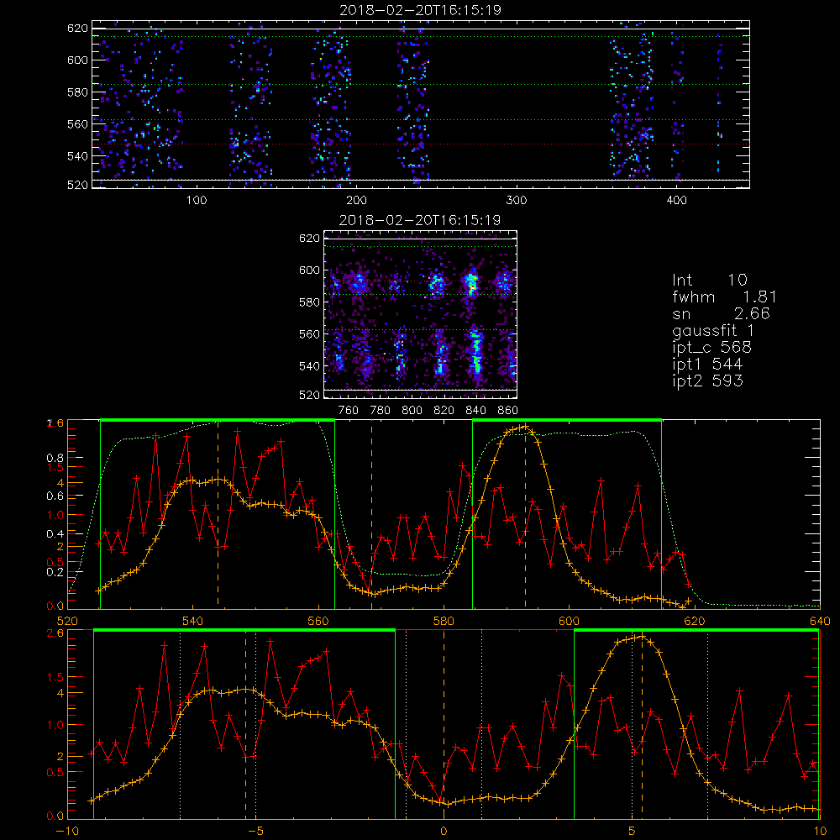The width and height of the screenshot is (840, 840).
Task: Click x-axis label 860 on middle image
Action: tap(507, 411)
